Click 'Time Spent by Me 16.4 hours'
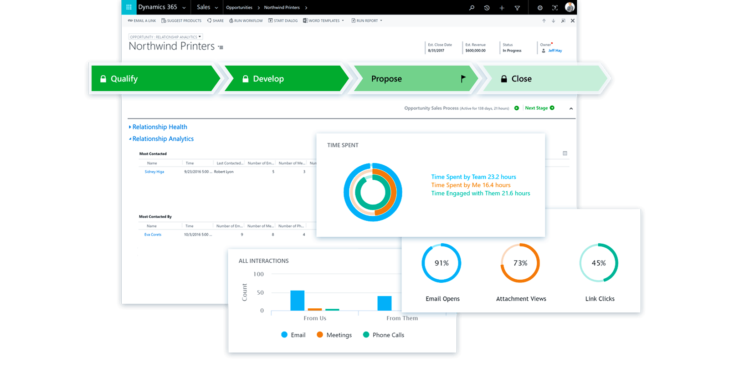 click(471, 185)
